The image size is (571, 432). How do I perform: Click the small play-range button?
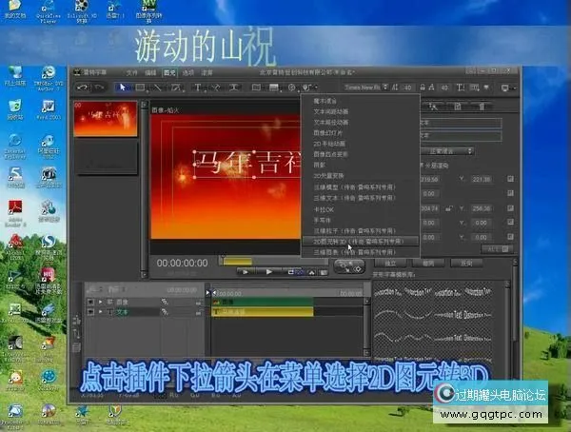pyautogui.click(x=246, y=272)
